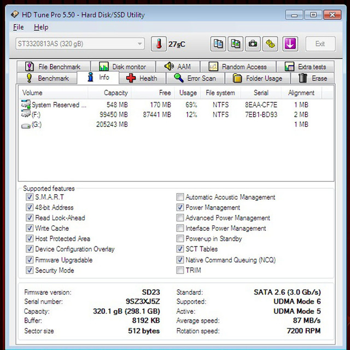The width and height of the screenshot is (350, 350).
Task: Open the AAM speaker tab
Action: click(178, 67)
